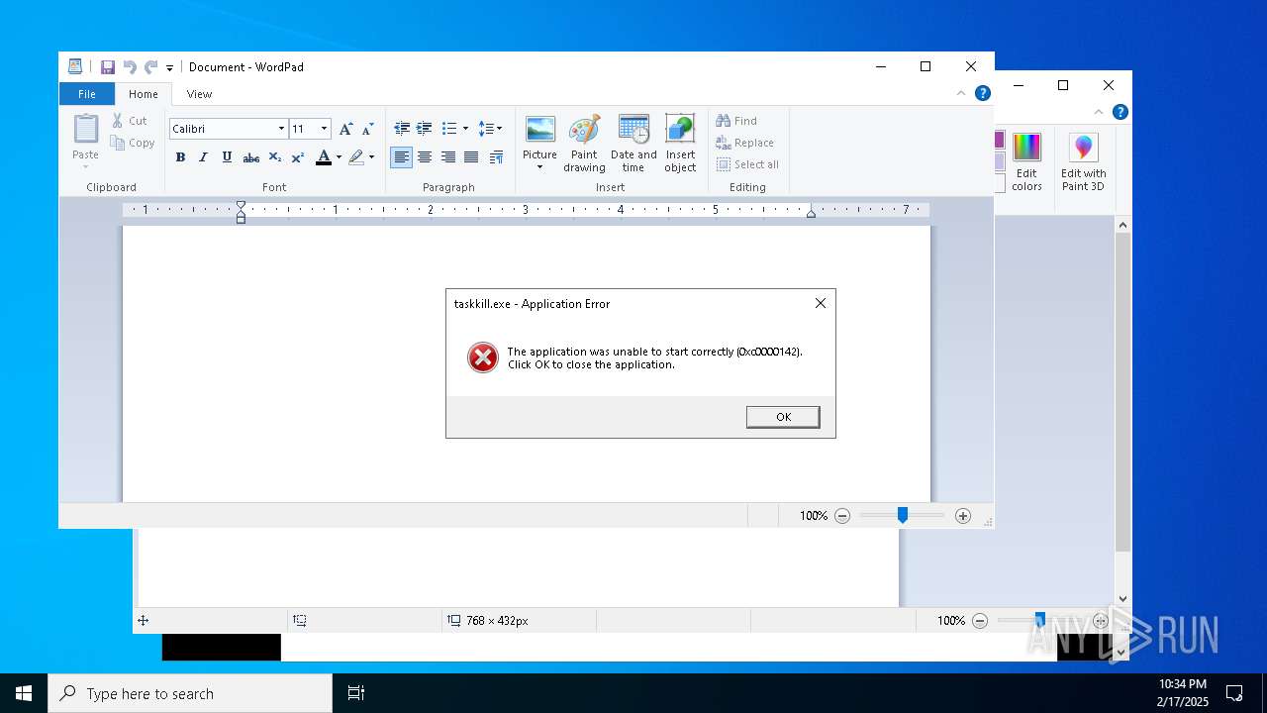The height and width of the screenshot is (713, 1267).
Task: Toggle Underline formatting
Action: pyautogui.click(x=227, y=157)
